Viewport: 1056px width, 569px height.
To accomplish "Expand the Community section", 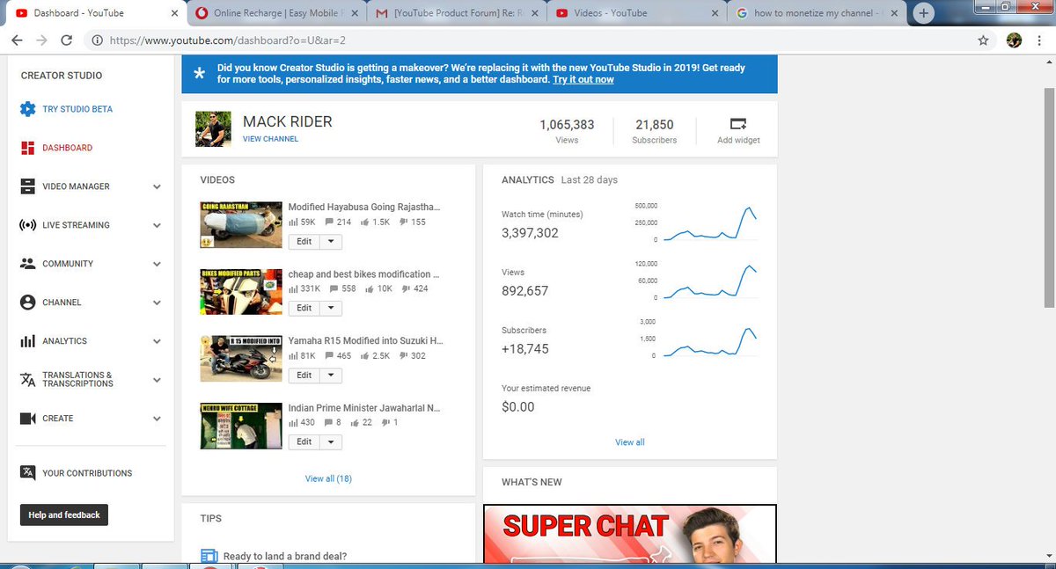I will pos(157,264).
